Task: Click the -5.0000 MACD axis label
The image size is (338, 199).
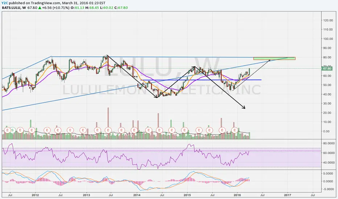Action: tap(329, 189)
